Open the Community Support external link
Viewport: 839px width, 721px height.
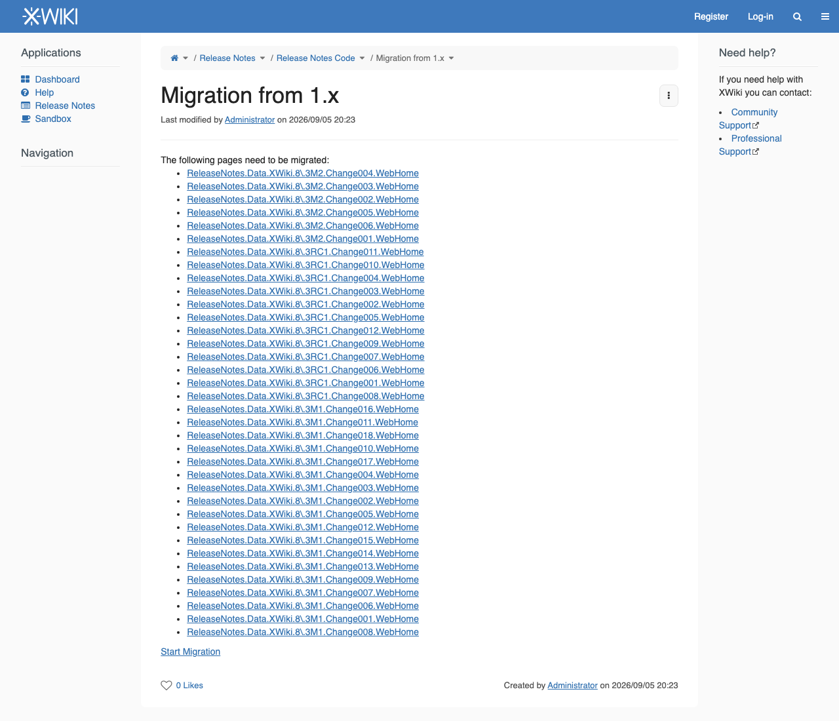point(748,119)
